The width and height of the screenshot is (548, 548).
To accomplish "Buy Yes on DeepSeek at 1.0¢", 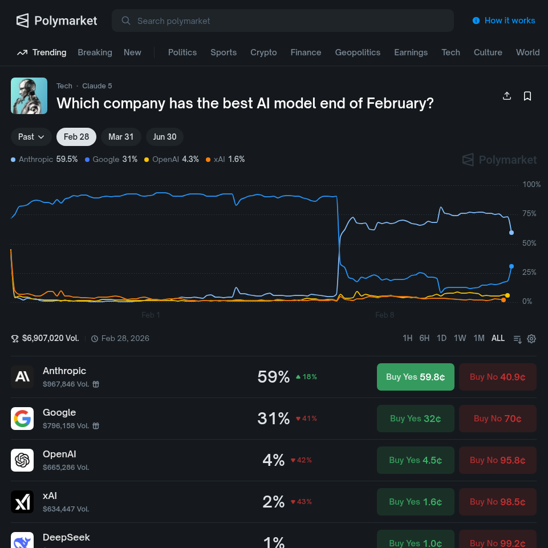I will pos(416,539).
